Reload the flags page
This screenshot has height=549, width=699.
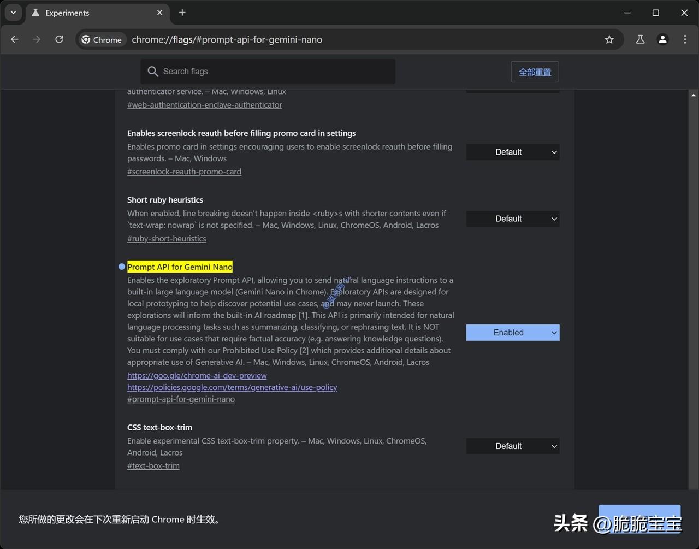(x=59, y=39)
